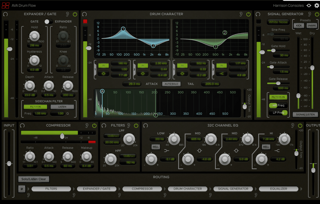Image resolution: width=320 pixels, height=204 pixels.
Task: Click Filters section listen ear icon
Action: [129, 125]
